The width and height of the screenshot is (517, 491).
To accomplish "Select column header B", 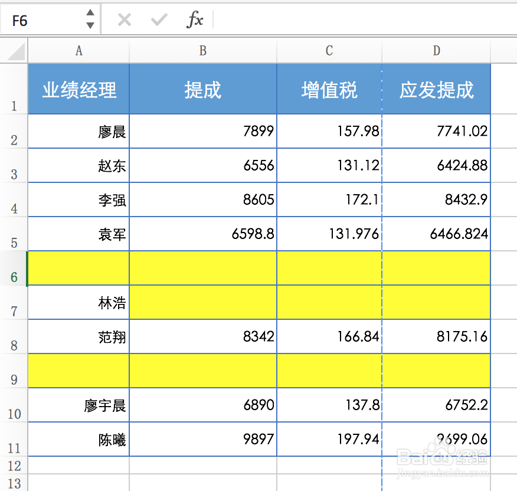I will [202, 51].
